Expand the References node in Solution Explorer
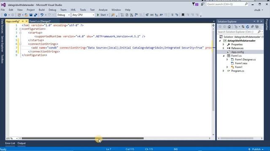The height and width of the screenshot is (151, 270). [224, 48]
